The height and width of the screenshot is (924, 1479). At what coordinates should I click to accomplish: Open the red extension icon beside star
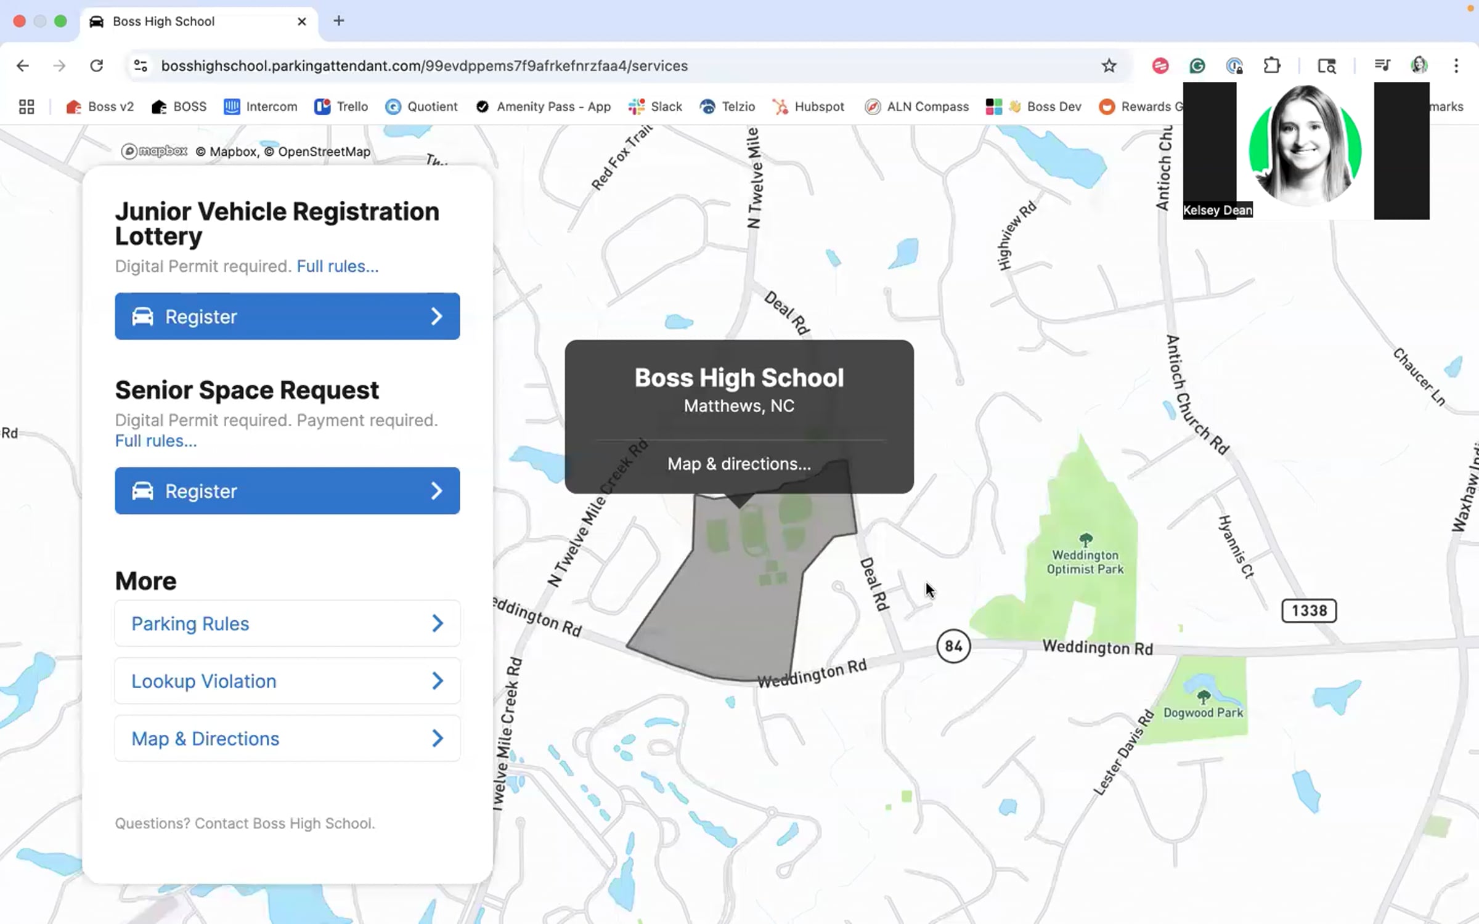(x=1160, y=65)
